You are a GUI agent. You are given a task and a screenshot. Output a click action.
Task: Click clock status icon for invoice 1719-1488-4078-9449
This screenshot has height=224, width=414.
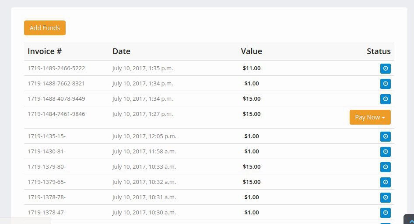(x=386, y=99)
